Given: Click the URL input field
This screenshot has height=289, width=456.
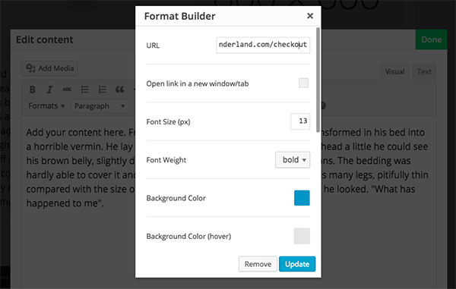Looking at the screenshot, I should tap(263, 45).
